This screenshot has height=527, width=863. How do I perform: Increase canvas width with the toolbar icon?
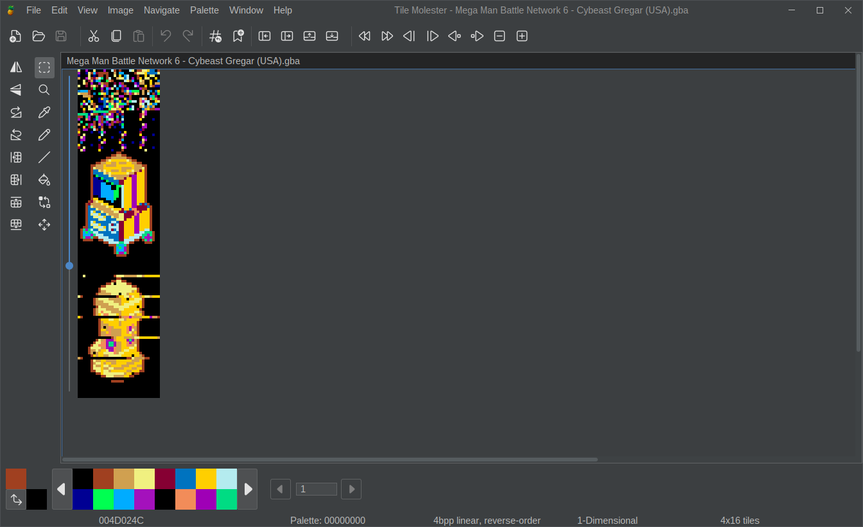pos(287,37)
